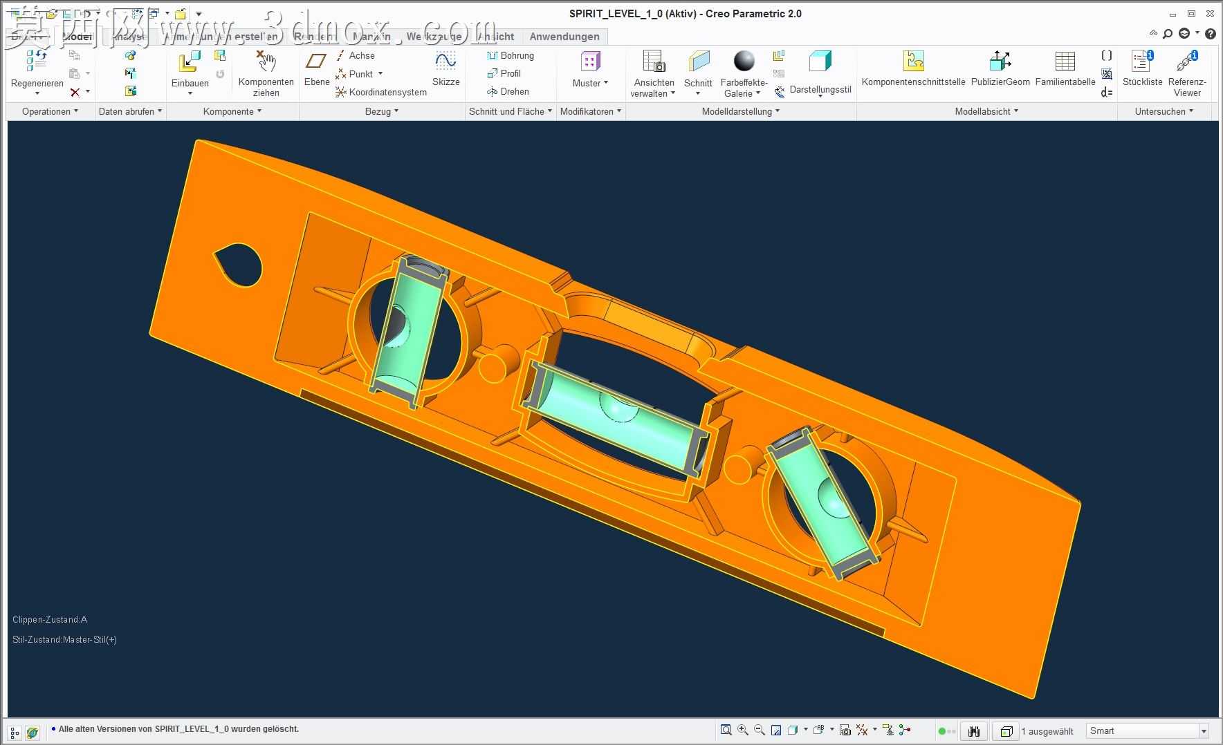
Task: Switch to the Modell ribbon tab
Action: (77, 37)
